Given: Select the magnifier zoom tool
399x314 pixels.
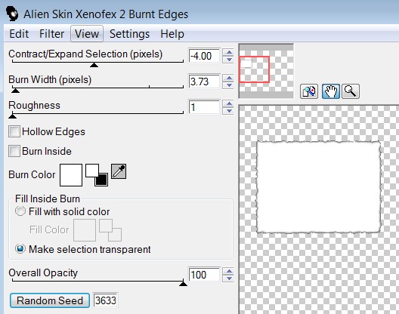Looking at the screenshot, I should [x=351, y=91].
